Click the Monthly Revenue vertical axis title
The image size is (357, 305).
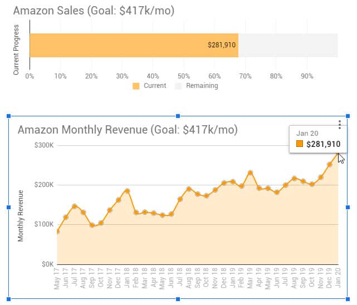click(21, 216)
